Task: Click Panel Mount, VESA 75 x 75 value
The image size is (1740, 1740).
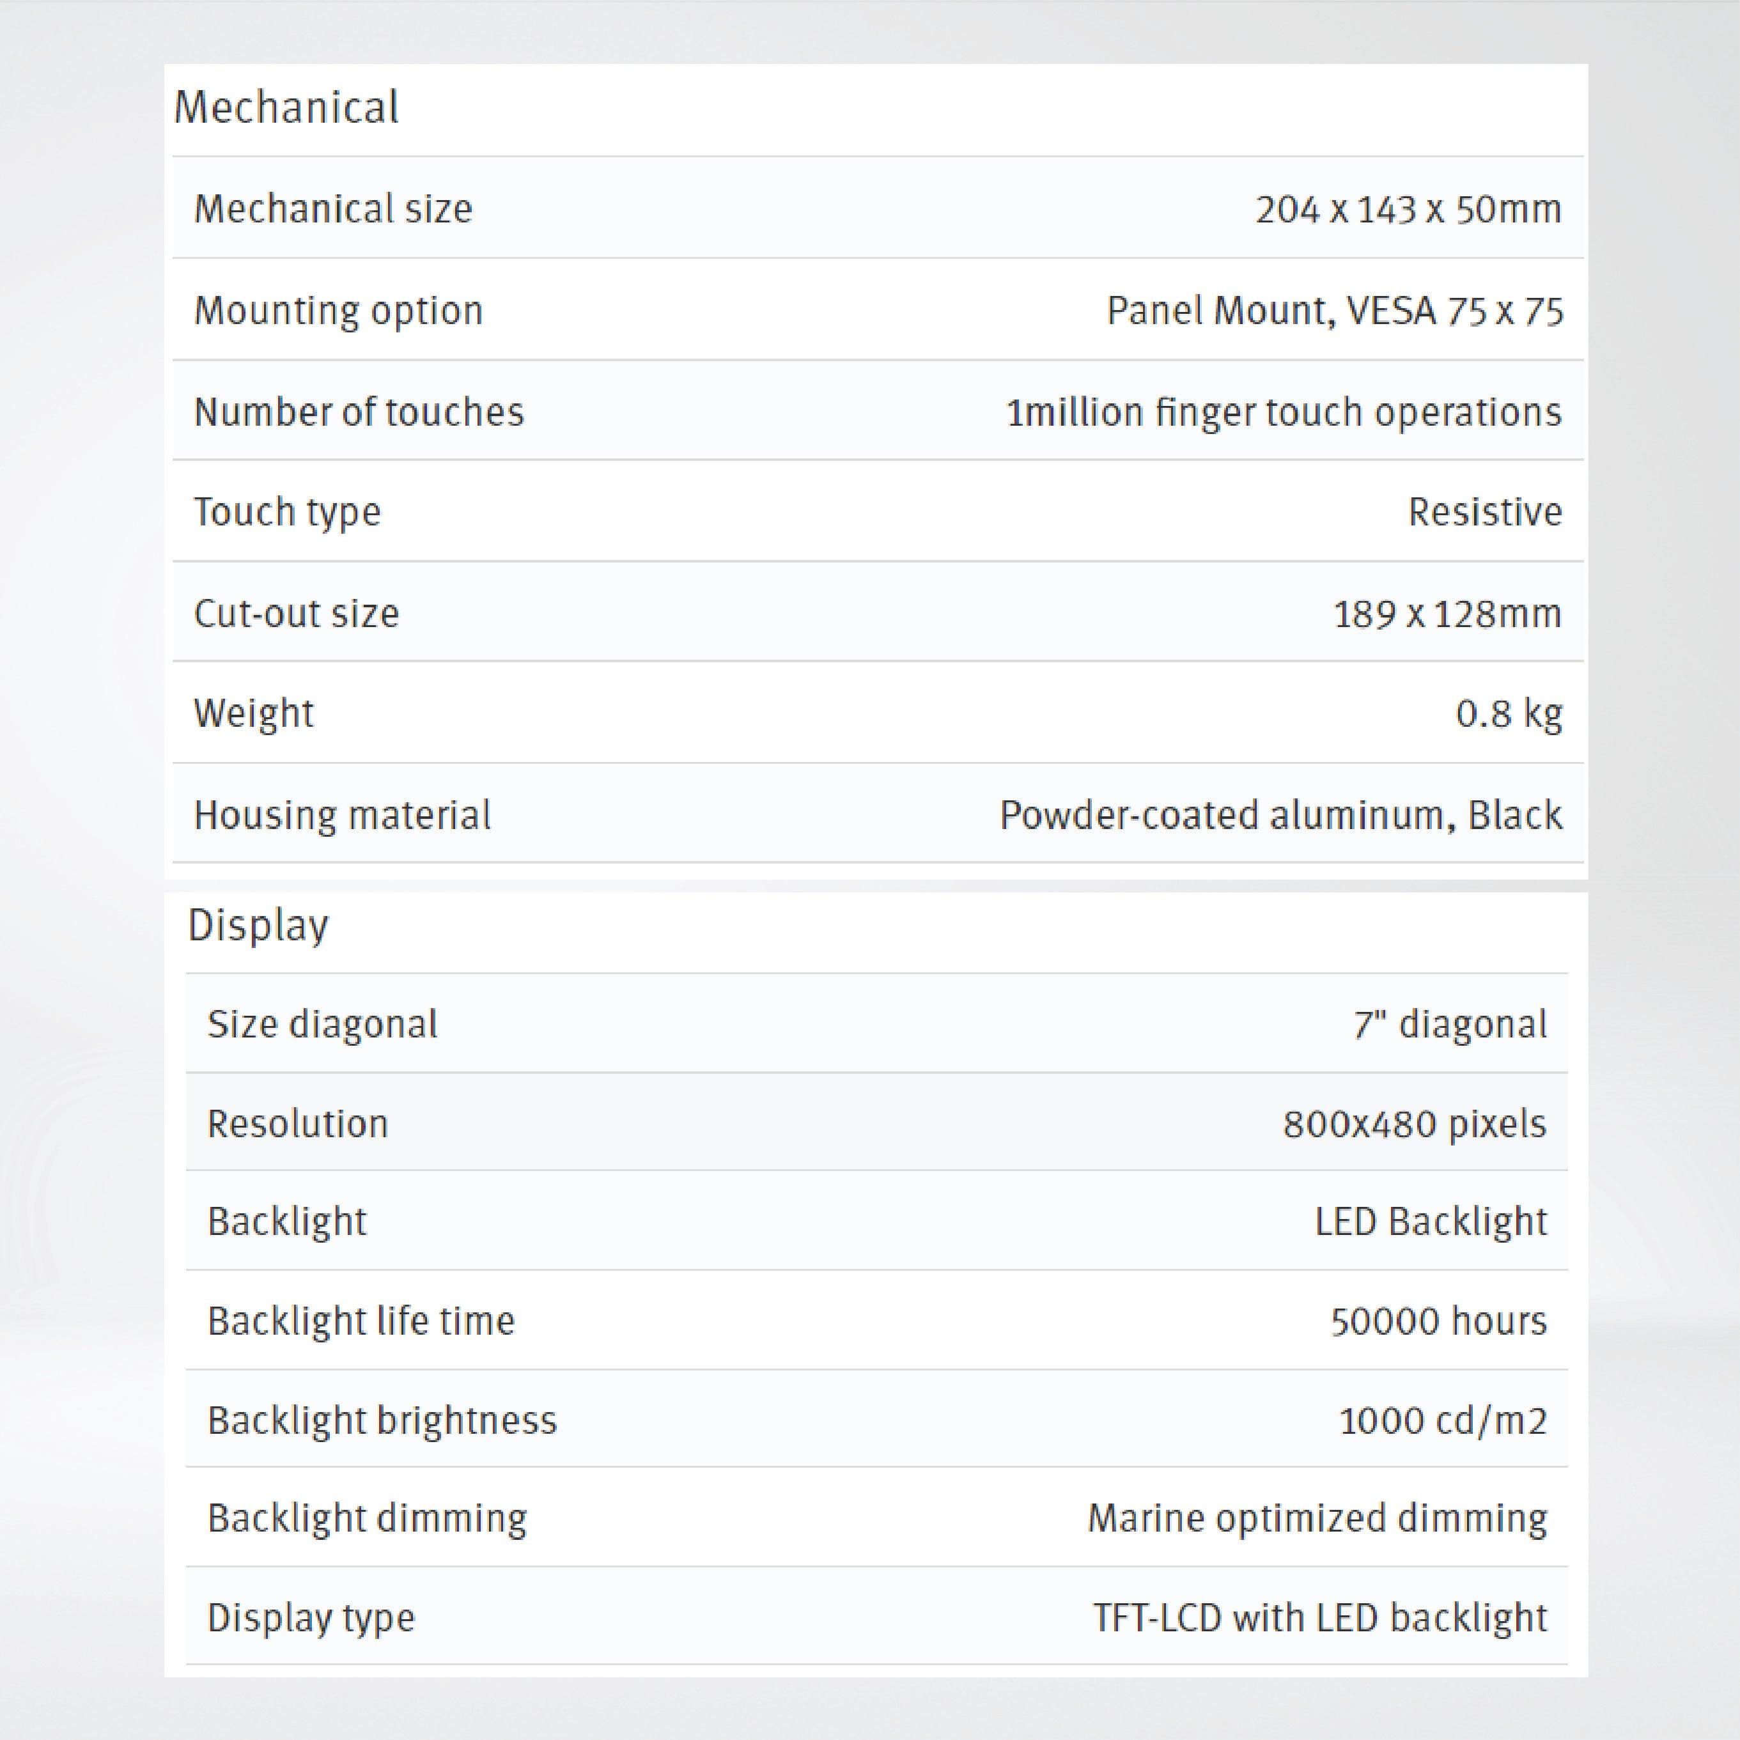Action: pyautogui.click(x=1335, y=311)
